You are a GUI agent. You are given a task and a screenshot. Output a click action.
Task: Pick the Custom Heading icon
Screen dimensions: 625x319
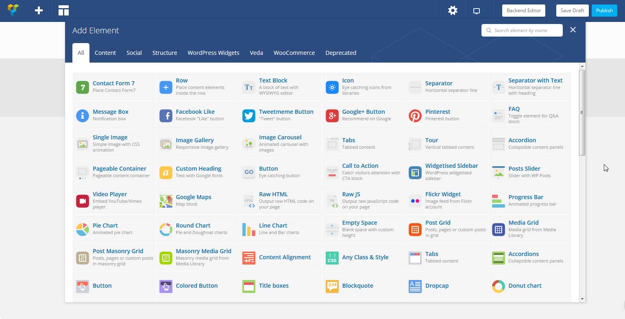pyautogui.click(x=166, y=172)
